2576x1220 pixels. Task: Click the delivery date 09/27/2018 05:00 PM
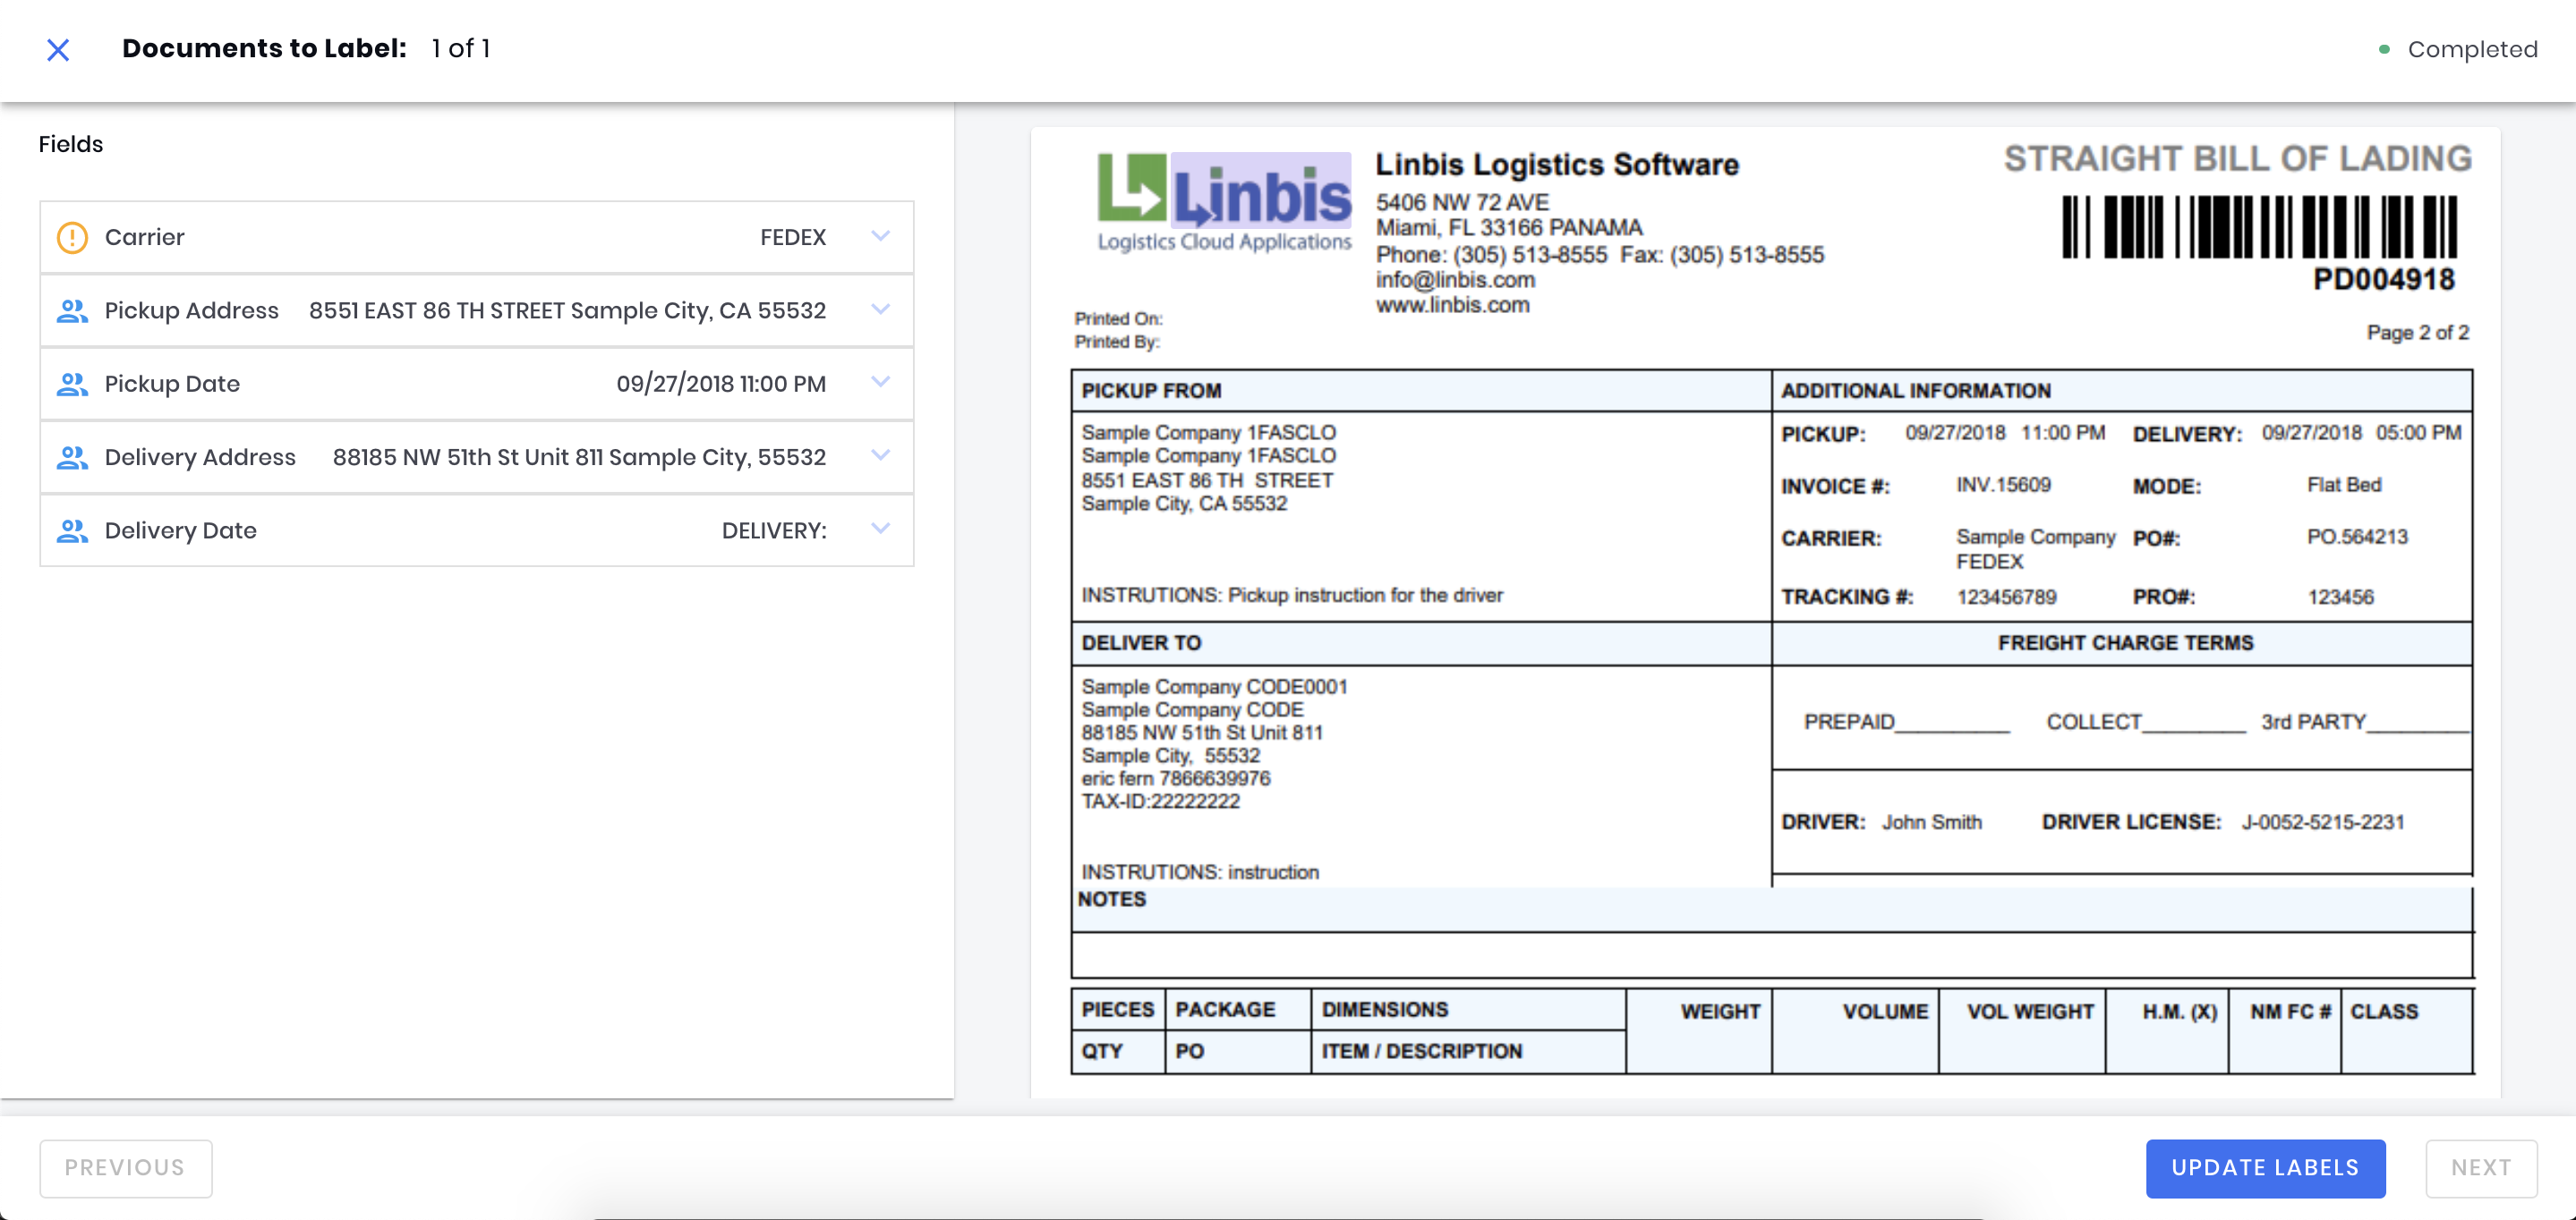click(2361, 433)
